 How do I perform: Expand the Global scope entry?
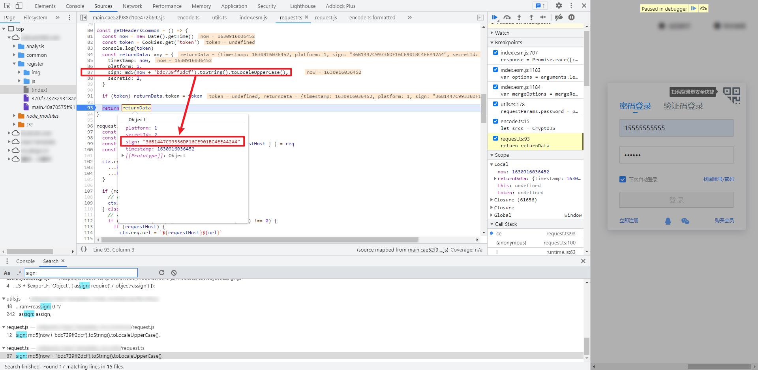coord(492,215)
